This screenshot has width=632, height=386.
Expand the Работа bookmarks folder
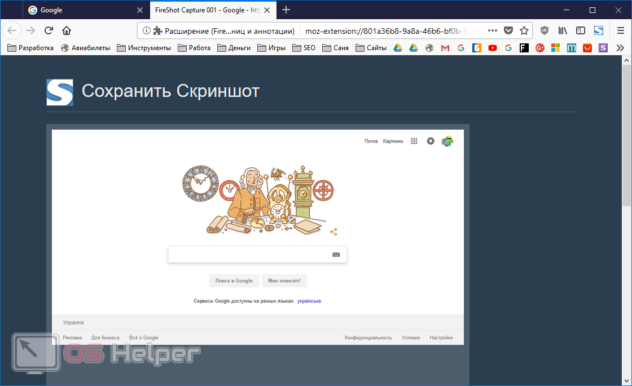(x=194, y=48)
